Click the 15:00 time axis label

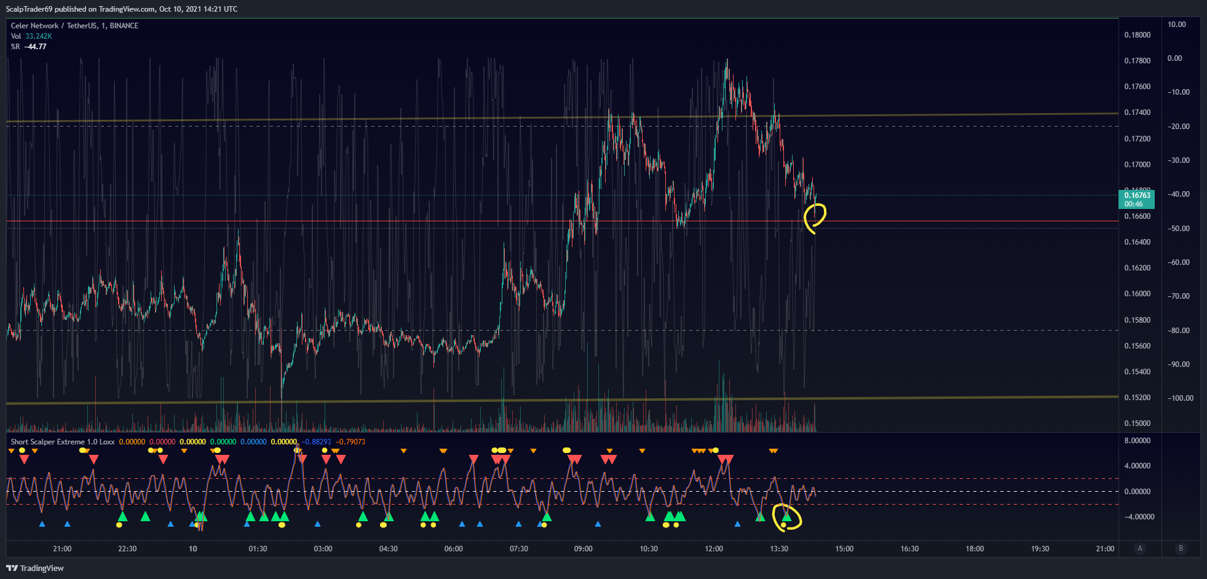[x=844, y=549]
